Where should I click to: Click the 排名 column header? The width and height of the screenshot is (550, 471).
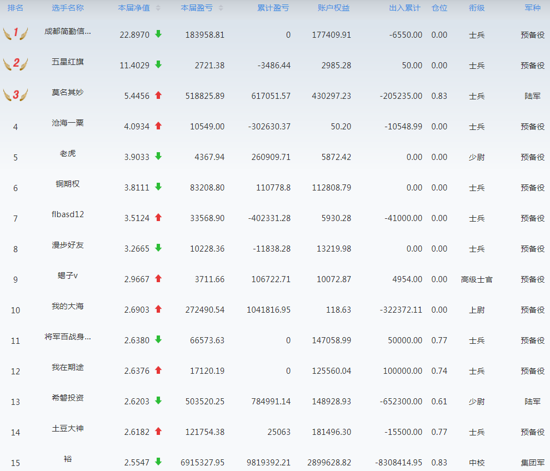[16, 8]
